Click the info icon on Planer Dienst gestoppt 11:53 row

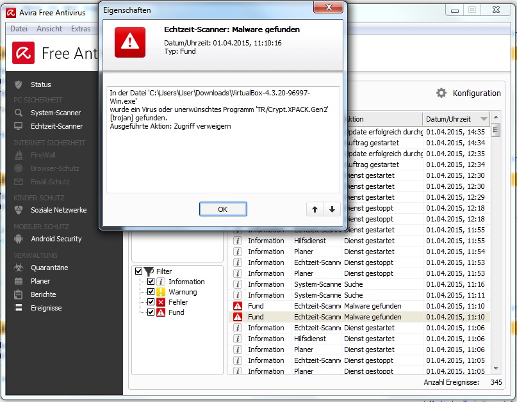coord(238,273)
